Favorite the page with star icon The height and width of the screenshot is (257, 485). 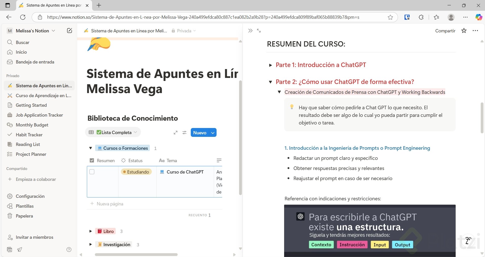coord(464,31)
